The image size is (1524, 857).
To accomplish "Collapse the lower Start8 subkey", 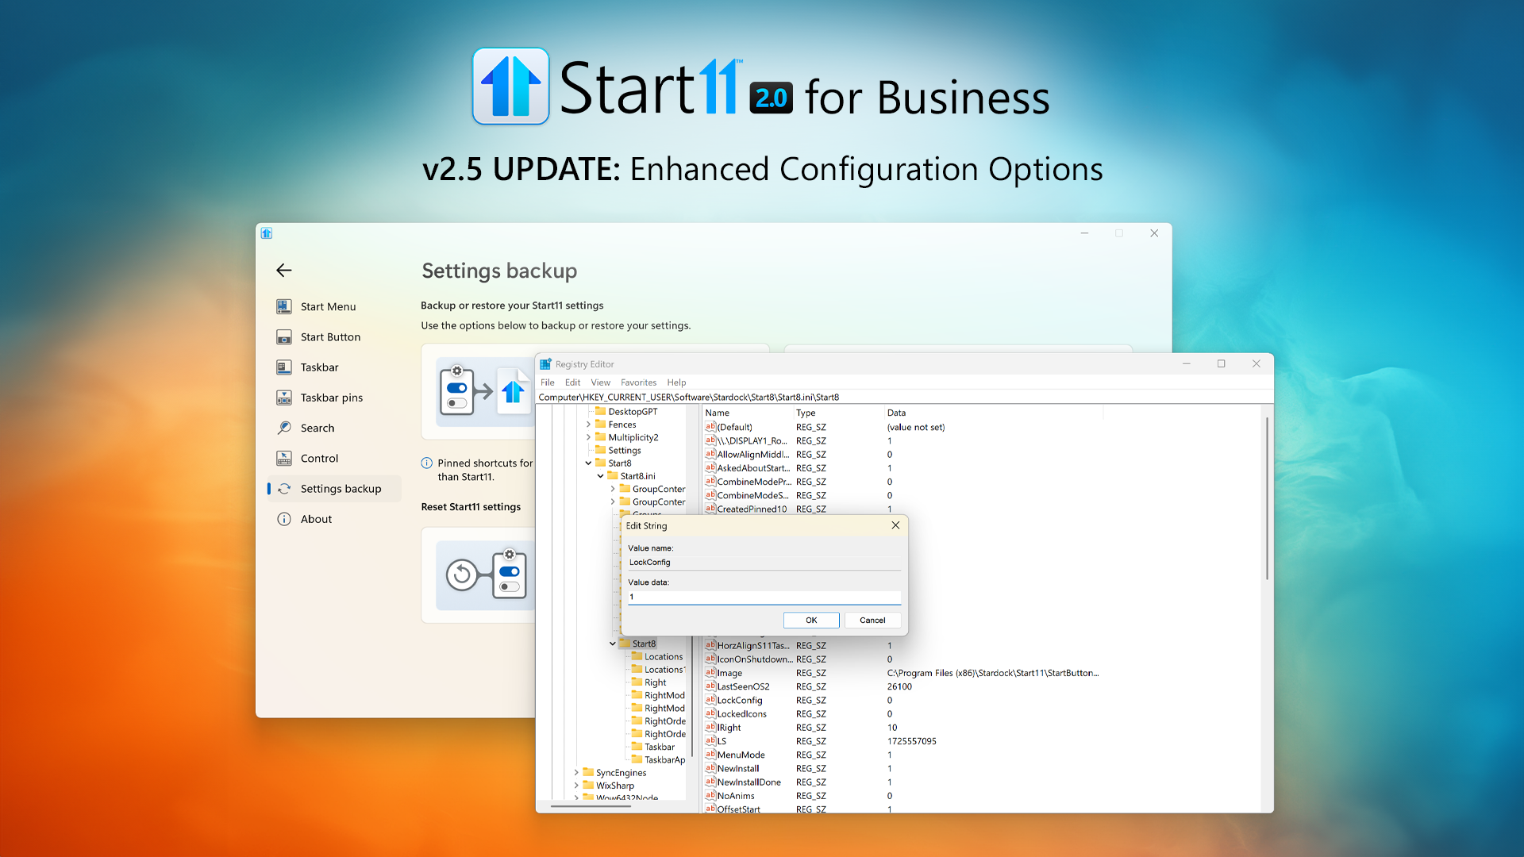I will click(x=613, y=644).
